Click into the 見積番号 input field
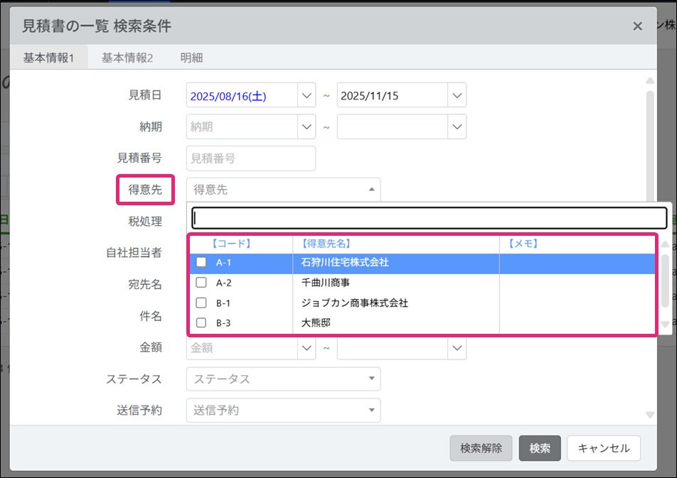 [x=251, y=158]
